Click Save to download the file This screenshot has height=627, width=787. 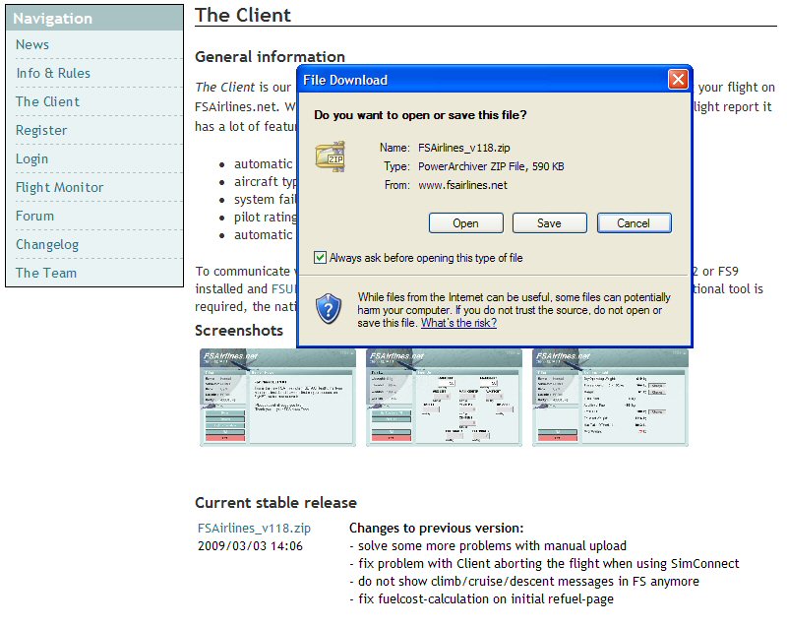point(550,222)
